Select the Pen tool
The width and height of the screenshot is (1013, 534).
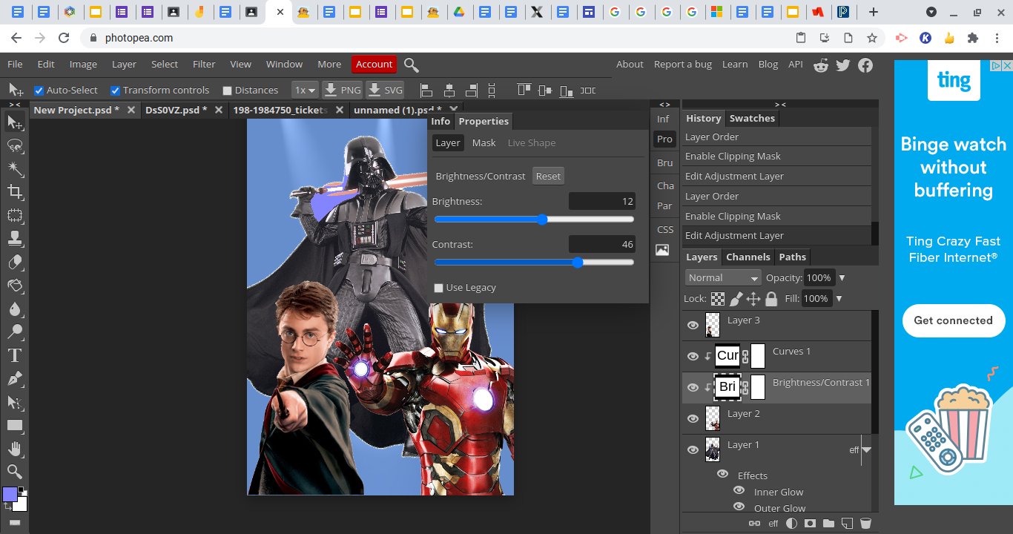pyautogui.click(x=15, y=379)
